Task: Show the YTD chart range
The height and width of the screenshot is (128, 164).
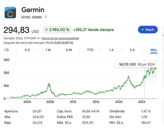Action: (90, 50)
